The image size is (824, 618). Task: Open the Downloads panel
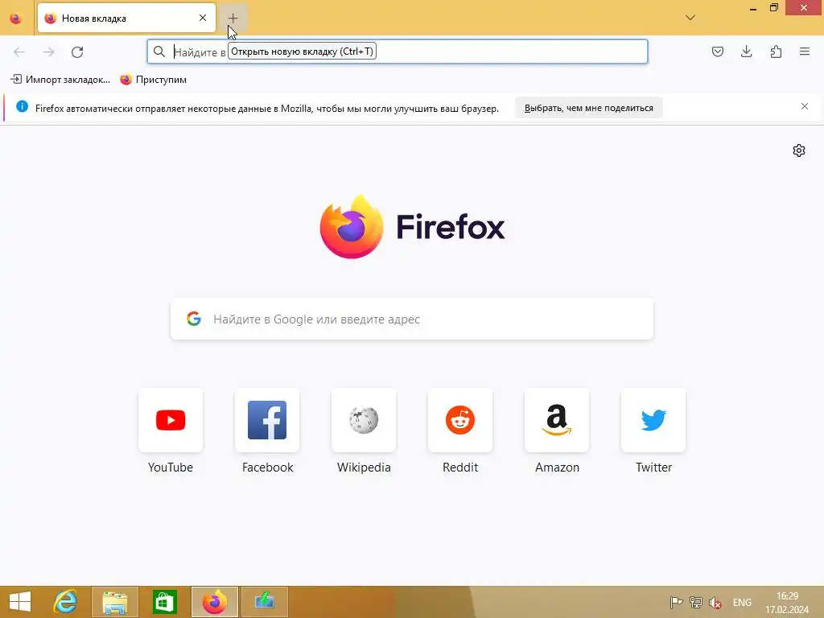click(746, 51)
